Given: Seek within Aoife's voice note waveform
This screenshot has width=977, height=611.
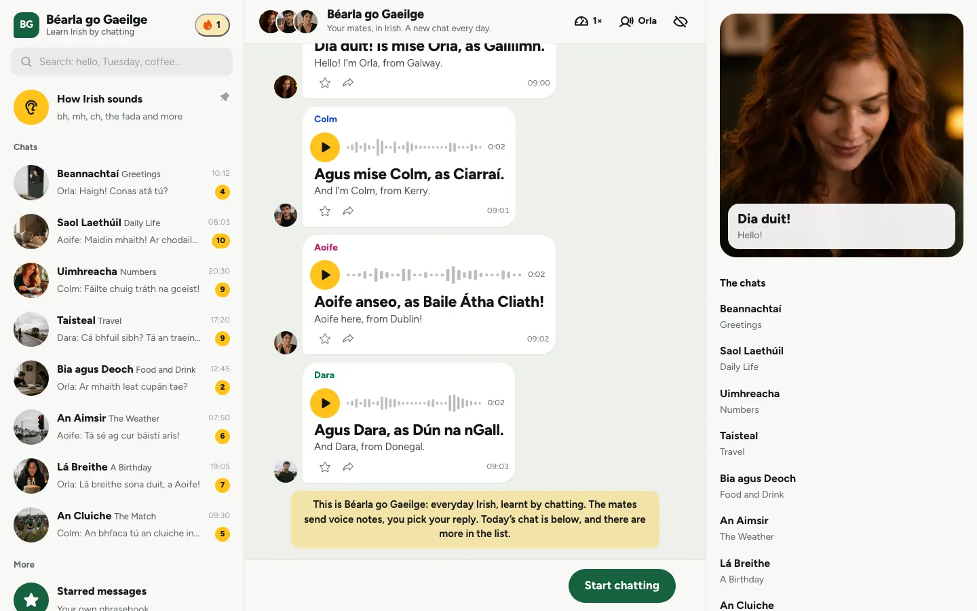Looking at the screenshot, I should click(x=434, y=275).
